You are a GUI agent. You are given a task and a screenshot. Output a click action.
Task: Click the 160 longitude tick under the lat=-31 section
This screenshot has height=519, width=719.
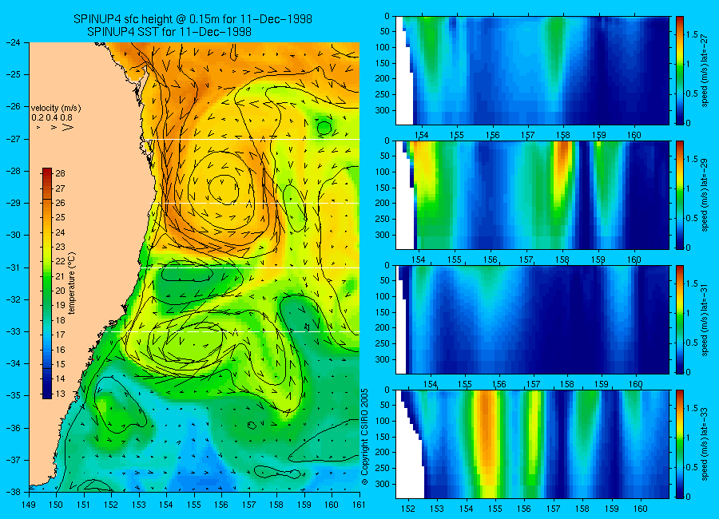tap(636, 384)
